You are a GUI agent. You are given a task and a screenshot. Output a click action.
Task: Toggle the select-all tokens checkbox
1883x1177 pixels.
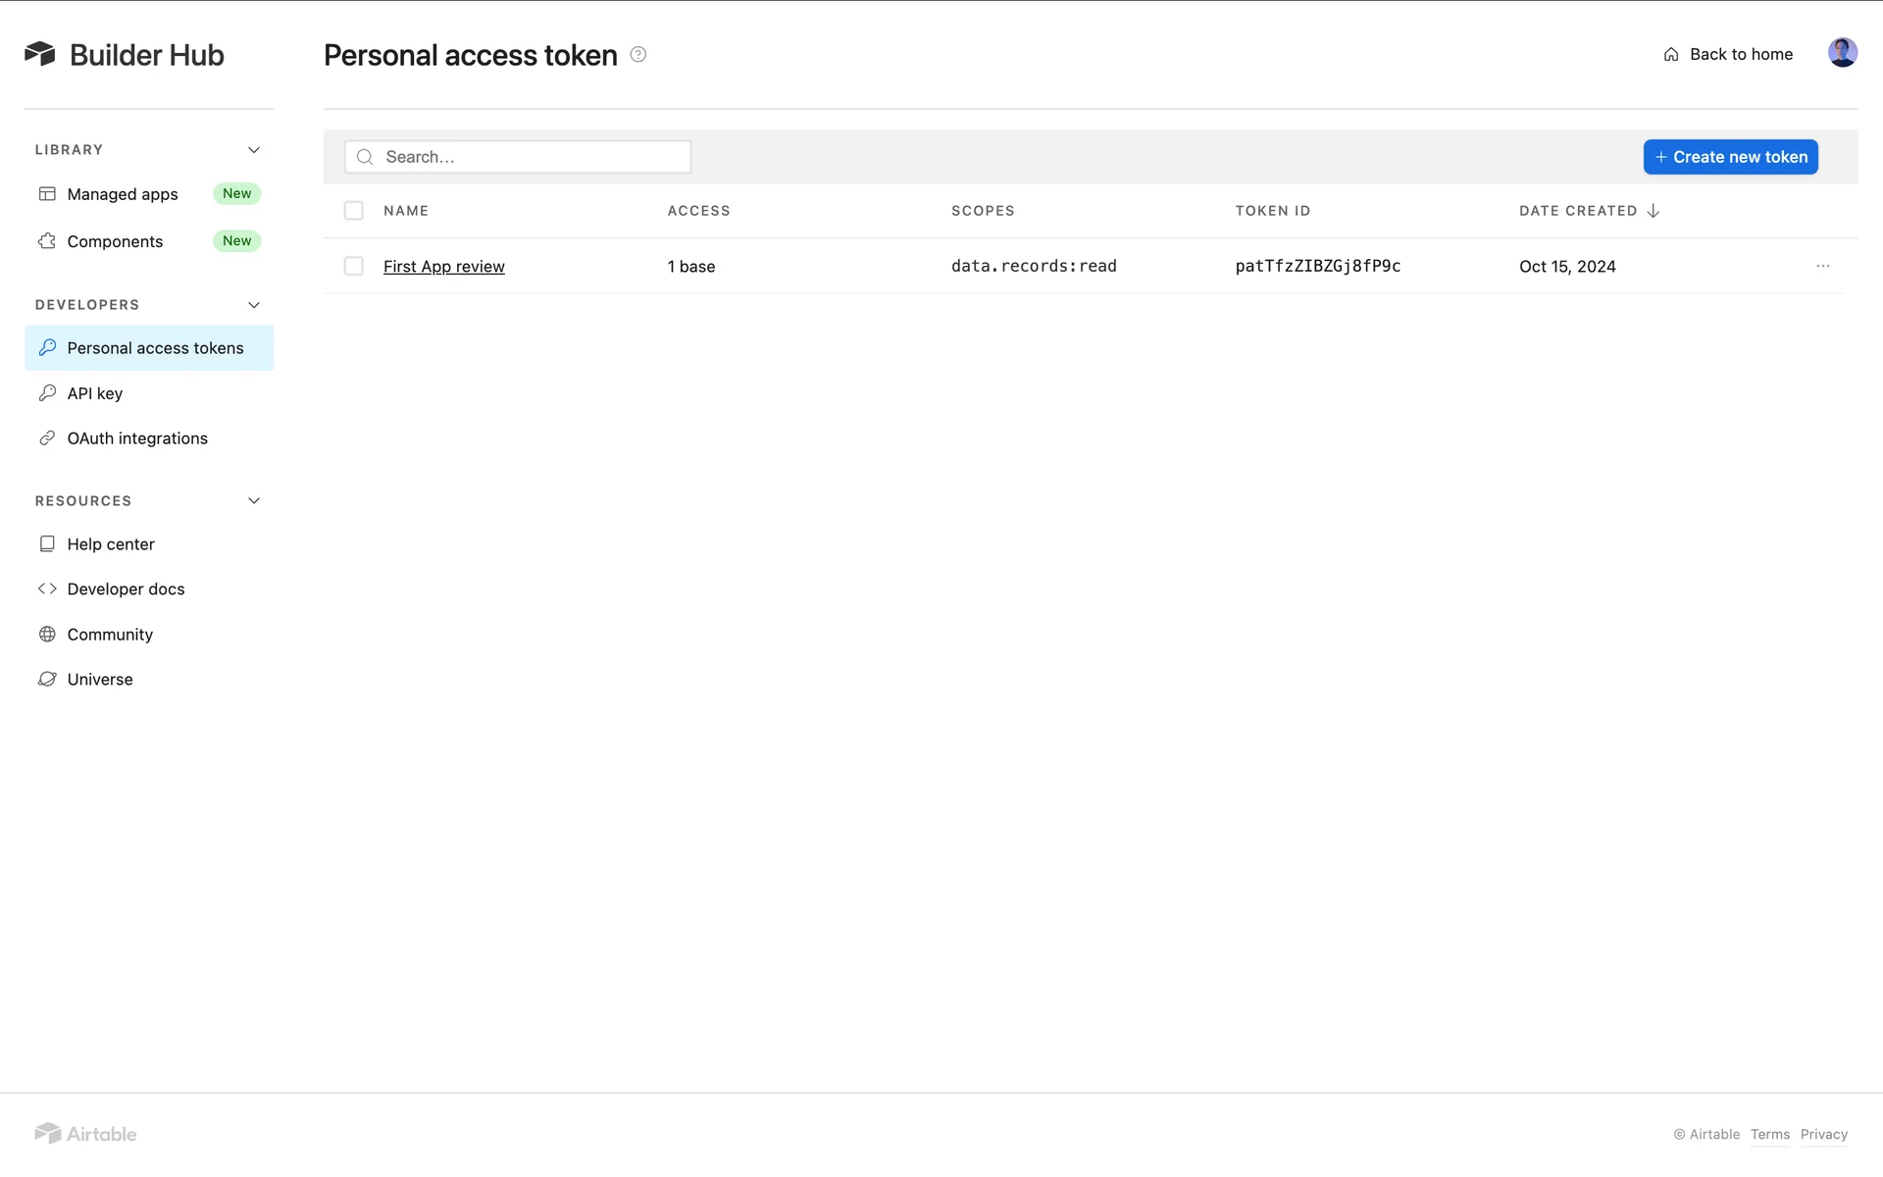point(354,211)
